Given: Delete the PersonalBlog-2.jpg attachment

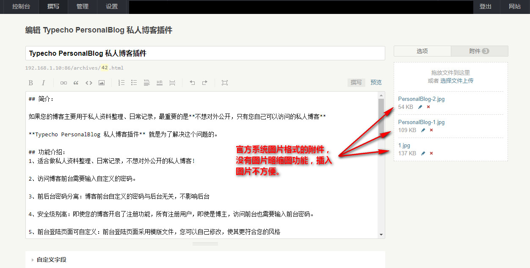Looking at the screenshot, I should [428, 107].
